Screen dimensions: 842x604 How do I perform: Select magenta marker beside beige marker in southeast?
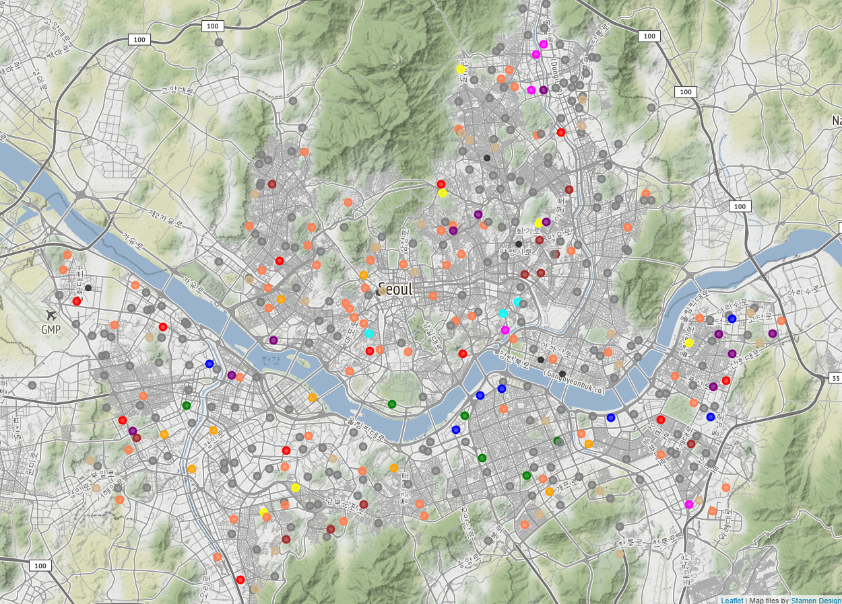[x=689, y=504]
